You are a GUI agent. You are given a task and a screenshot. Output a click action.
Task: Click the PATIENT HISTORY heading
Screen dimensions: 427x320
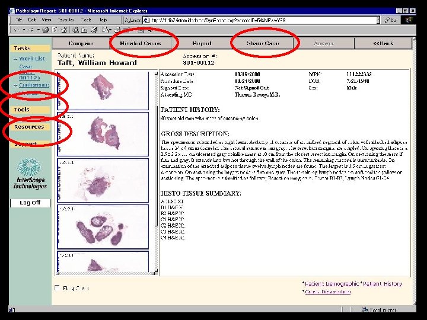(190, 110)
